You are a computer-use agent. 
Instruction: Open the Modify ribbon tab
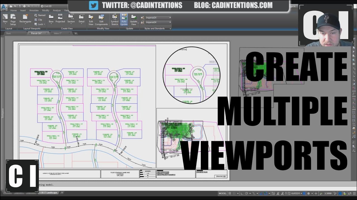pyautogui.click(x=46, y=10)
